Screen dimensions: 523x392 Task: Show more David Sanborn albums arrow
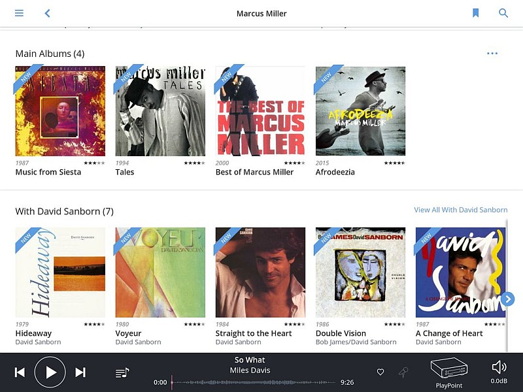pos(508,299)
